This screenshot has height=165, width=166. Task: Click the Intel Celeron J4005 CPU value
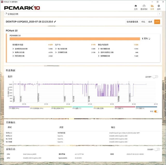(30, 154)
